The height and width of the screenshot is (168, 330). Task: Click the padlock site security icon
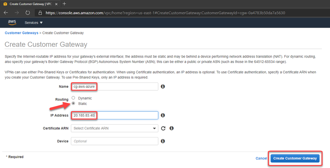40,13
